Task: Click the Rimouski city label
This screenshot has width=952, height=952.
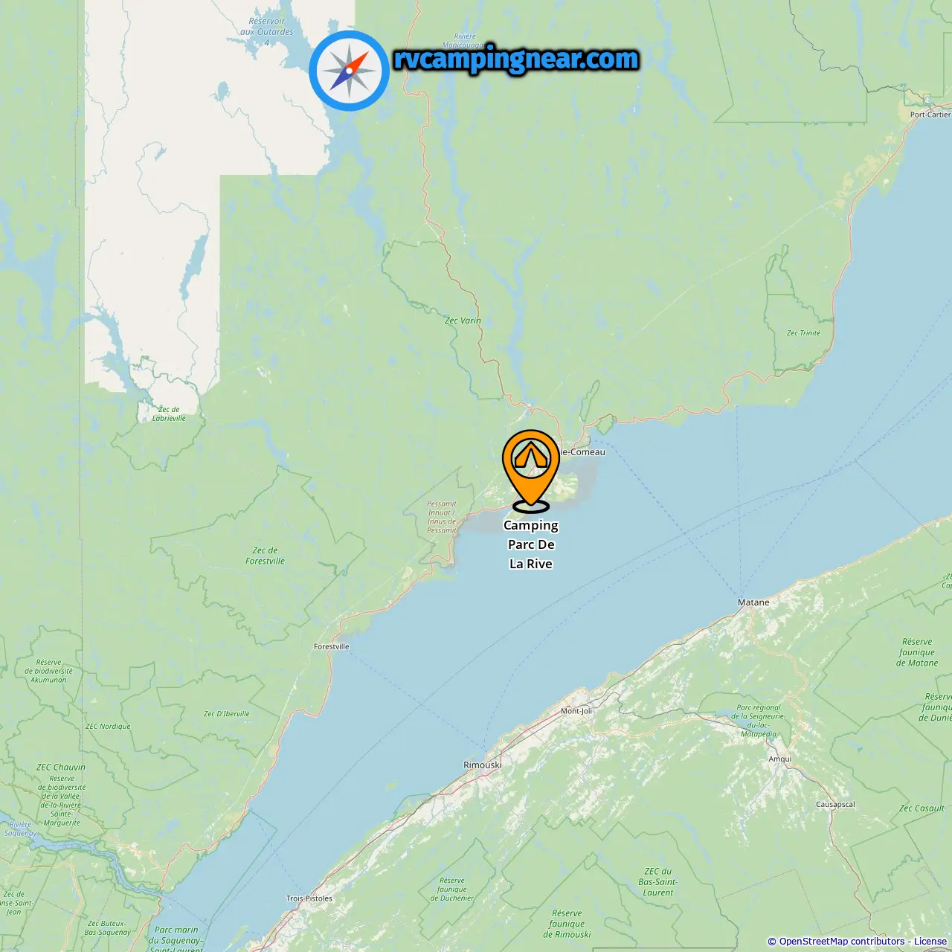Action: [483, 765]
